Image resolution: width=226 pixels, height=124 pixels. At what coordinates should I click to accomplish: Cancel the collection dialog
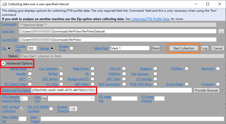(218, 48)
